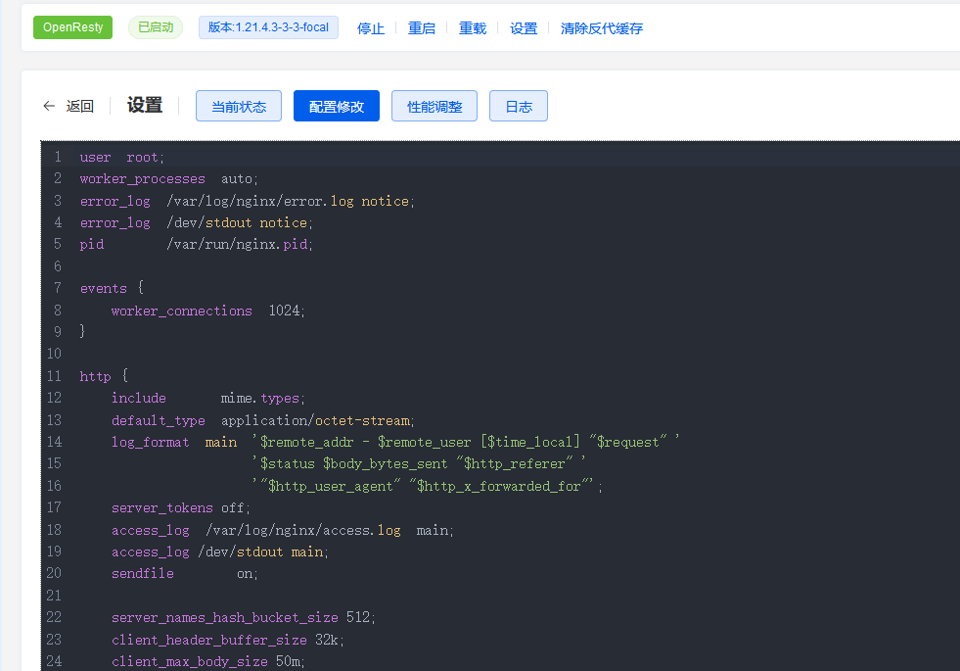Open the 日志 tab
960x671 pixels.
tap(519, 106)
